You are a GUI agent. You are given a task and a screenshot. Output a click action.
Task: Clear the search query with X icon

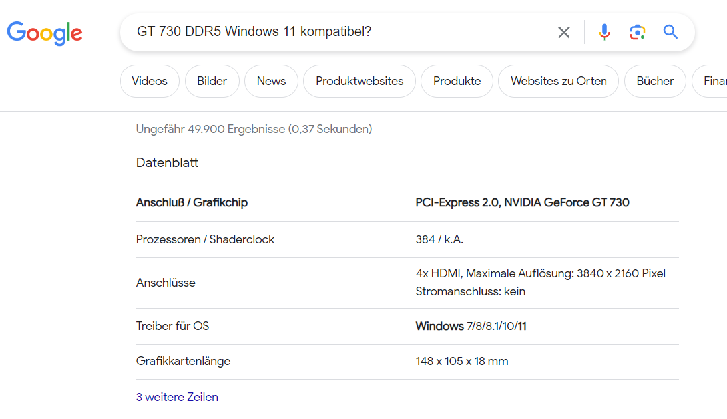point(564,32)
